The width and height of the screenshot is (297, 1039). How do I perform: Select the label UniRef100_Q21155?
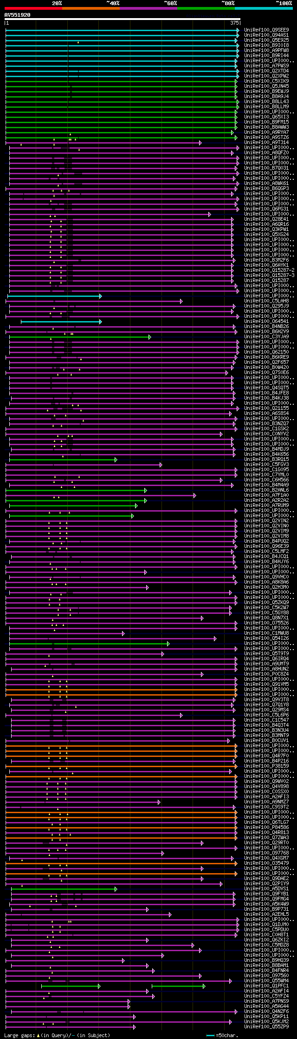[x=266, y=408]
